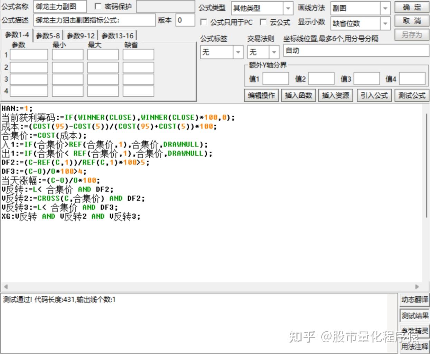
Task: Click the code line starting 出1:=IF
Action: 107,153
